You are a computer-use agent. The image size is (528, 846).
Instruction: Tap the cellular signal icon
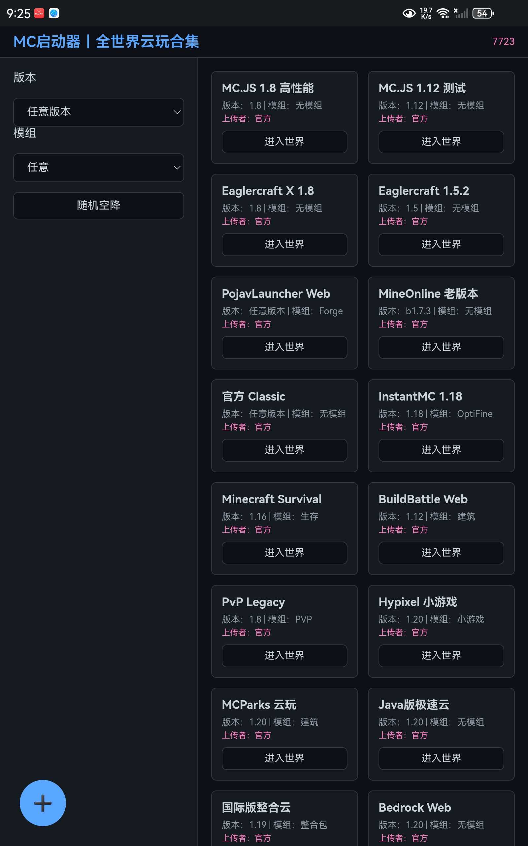coord(461,14)
